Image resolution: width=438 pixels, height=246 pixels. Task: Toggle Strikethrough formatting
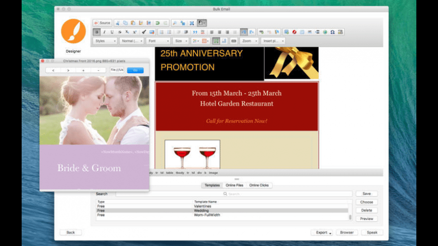click(x=119, y=32)
